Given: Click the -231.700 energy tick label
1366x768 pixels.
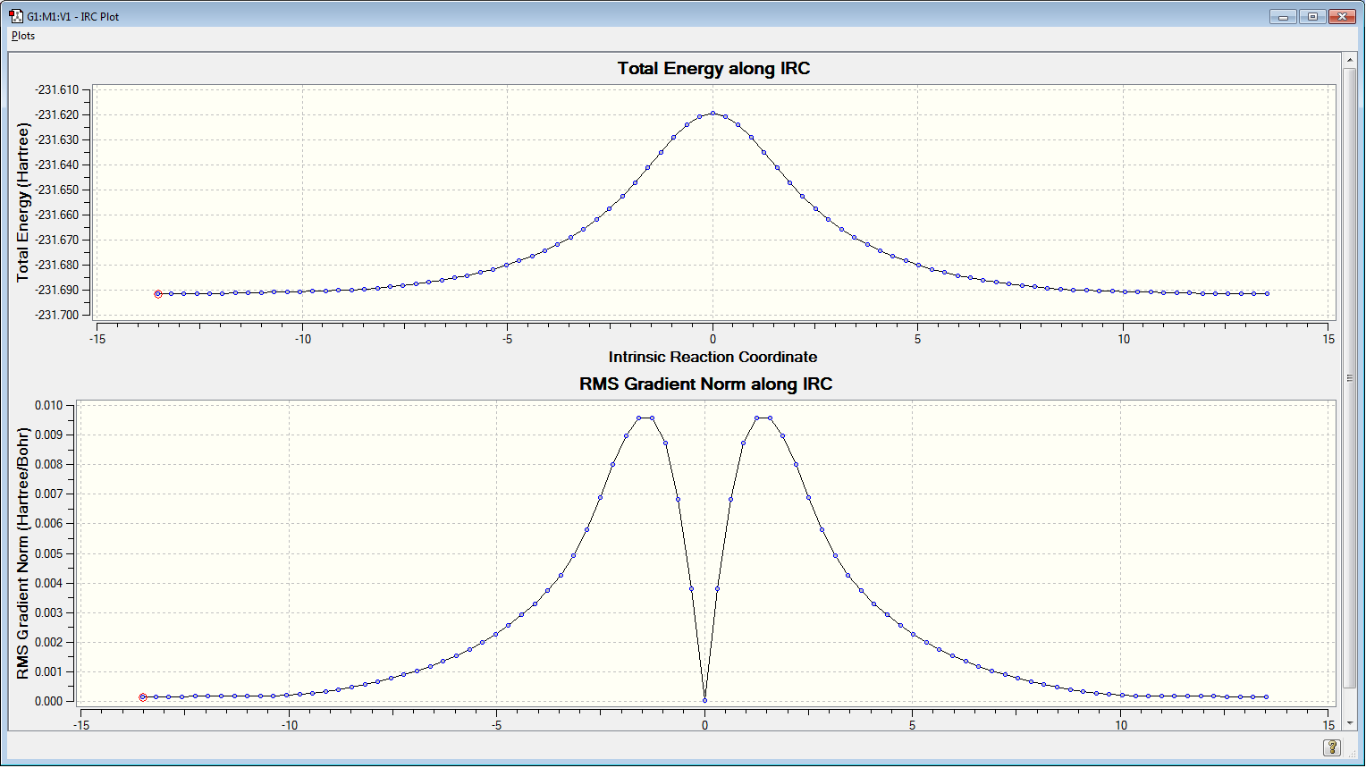Looking at the screenshot, I should tap(56, 315).
